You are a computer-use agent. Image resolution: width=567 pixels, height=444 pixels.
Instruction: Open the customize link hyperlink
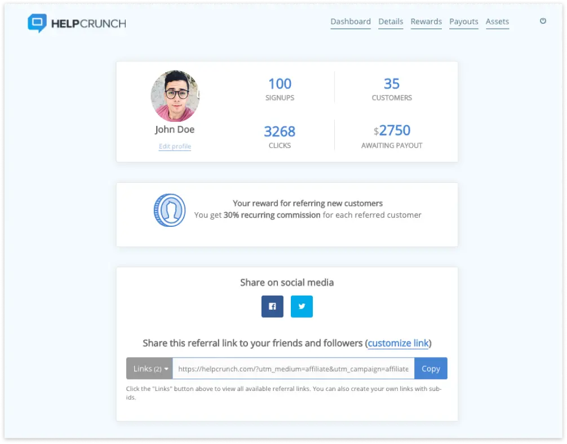(398, 343)
